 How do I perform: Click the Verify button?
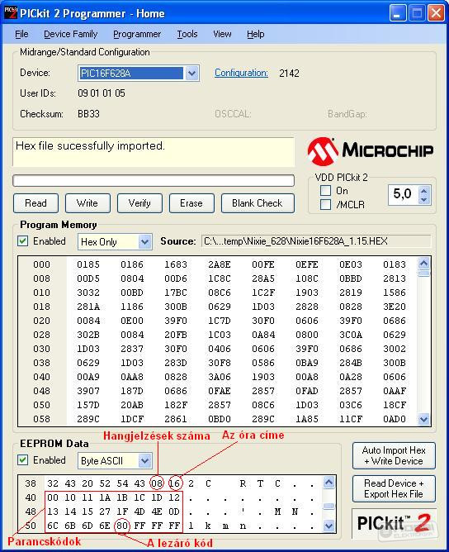pos(139,203)
